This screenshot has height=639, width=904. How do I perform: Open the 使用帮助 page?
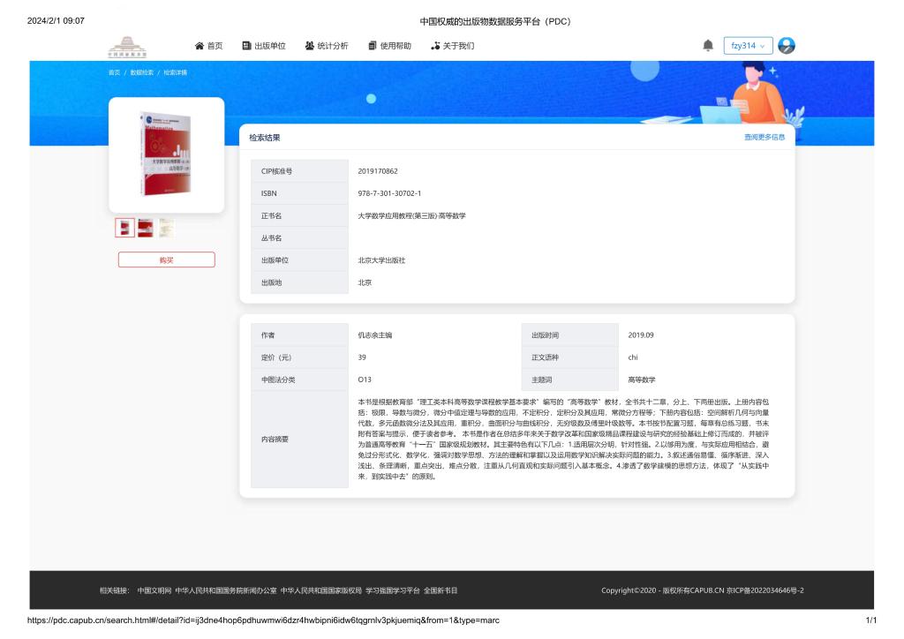[x=389, y=46]
